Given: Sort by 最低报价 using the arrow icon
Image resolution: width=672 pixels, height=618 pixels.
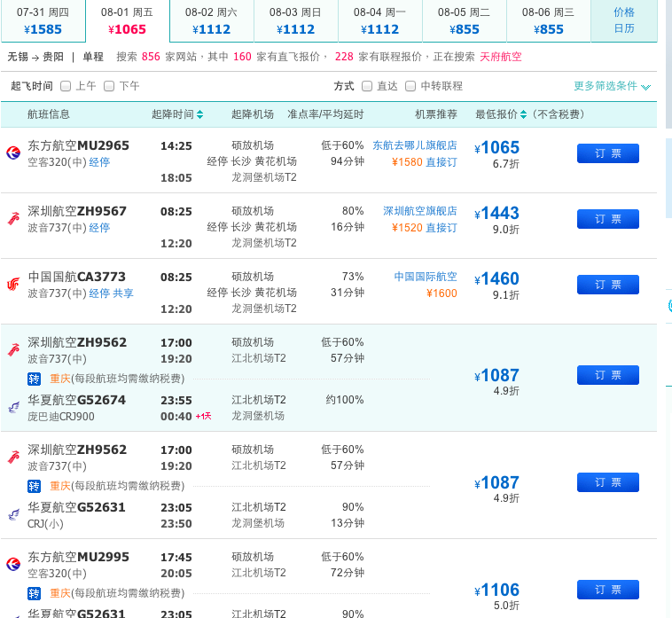Looking at the screenshot, I should coord(524,114).
